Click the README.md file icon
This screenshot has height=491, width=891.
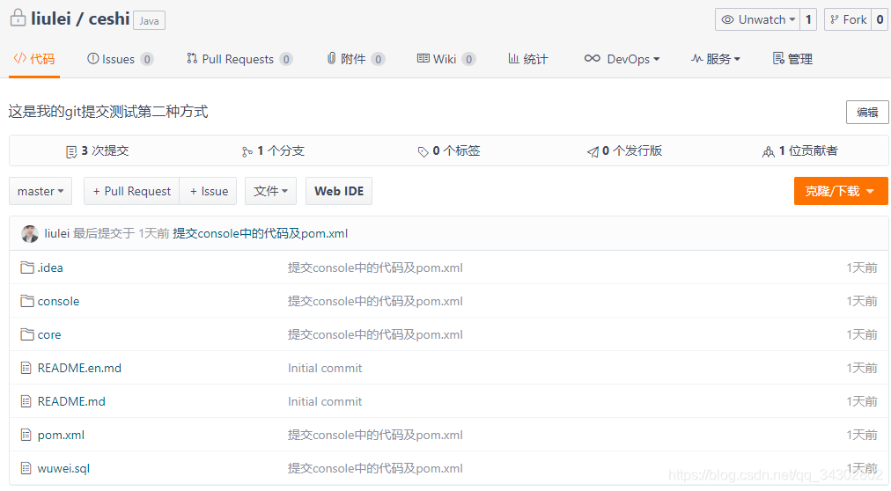(26, 401)
